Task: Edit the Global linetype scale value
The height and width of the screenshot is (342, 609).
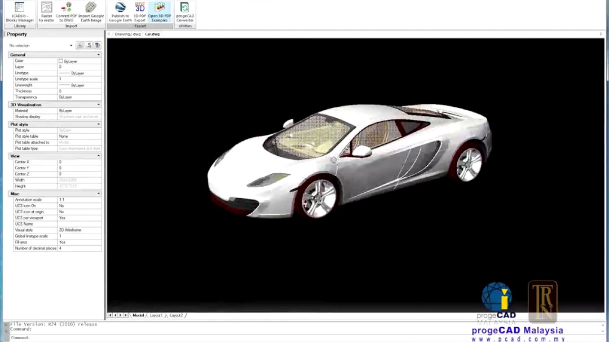Action: point(79,236)
